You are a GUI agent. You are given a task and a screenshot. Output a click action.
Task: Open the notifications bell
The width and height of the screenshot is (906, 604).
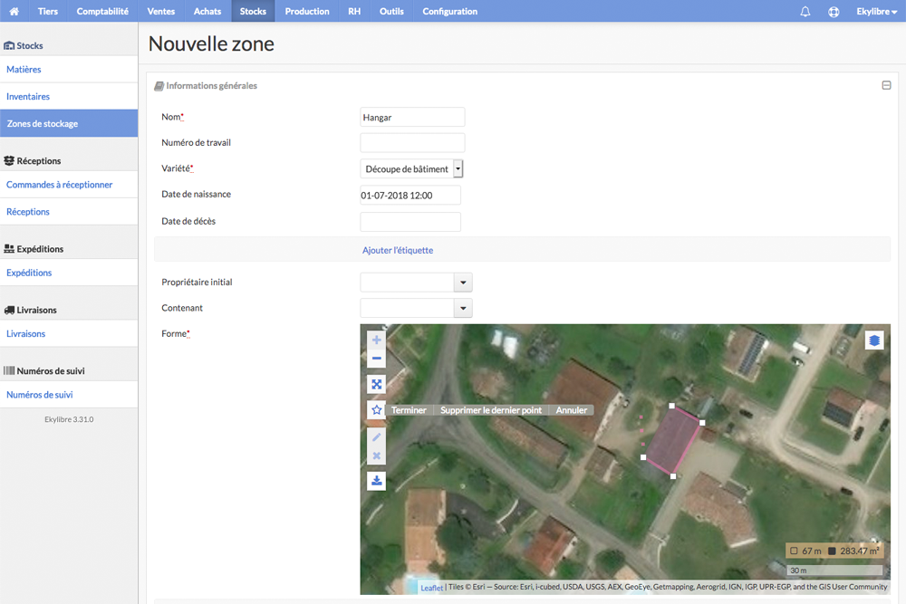click(805, 11)
